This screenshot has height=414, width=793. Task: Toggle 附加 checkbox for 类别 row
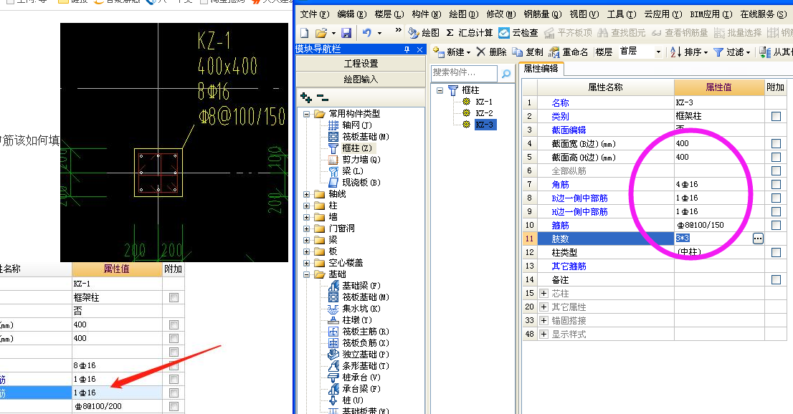tap(776, 116)
